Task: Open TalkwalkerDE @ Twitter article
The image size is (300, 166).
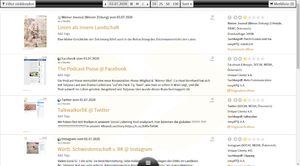Action: (x=84, y=110)
